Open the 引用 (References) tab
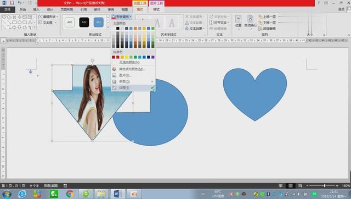This screenshot has width=351, height=199. click(x=83, y=9)
